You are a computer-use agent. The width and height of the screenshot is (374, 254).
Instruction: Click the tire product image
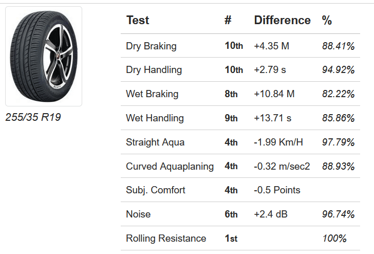point(44,56)
